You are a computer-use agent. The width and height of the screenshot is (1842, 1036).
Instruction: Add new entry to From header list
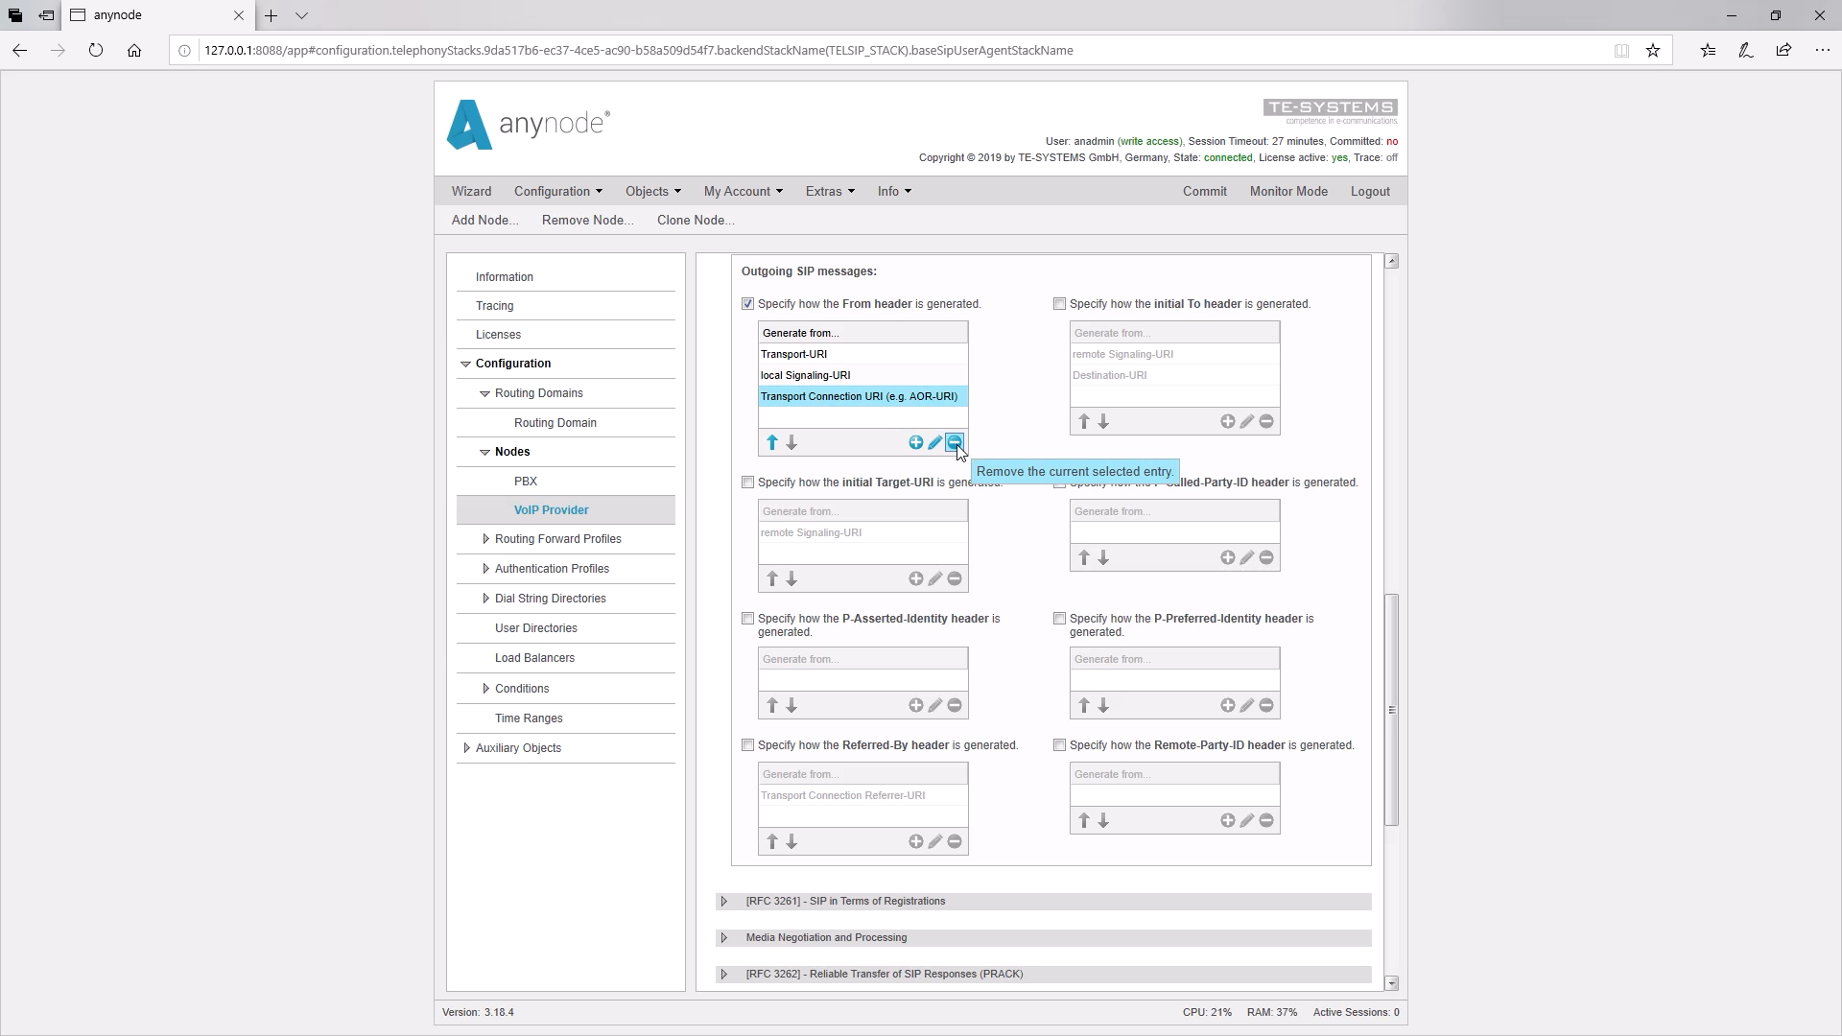pyautogui.click(x=916, y=442)
